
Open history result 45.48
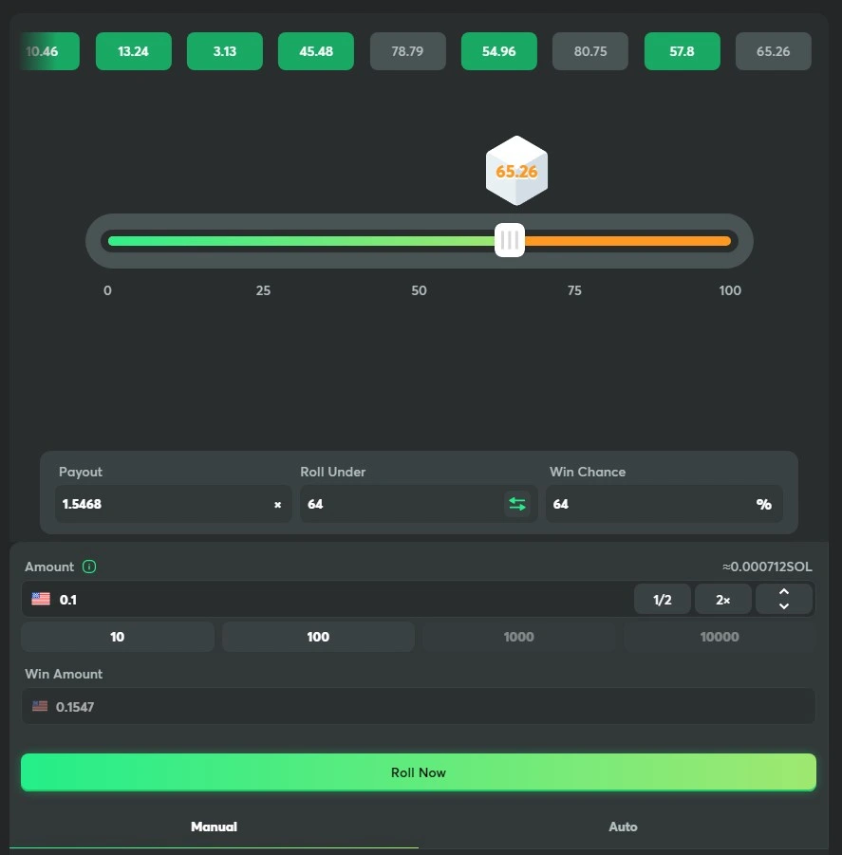316,51
